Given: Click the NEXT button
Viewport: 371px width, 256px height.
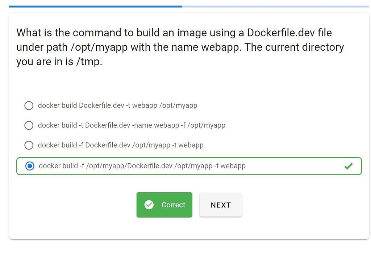Looking at the screenshot, I should (221, 205).
